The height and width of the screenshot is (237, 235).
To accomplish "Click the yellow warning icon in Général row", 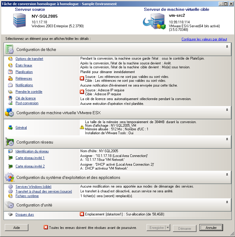I will click(x=82, y=127).
